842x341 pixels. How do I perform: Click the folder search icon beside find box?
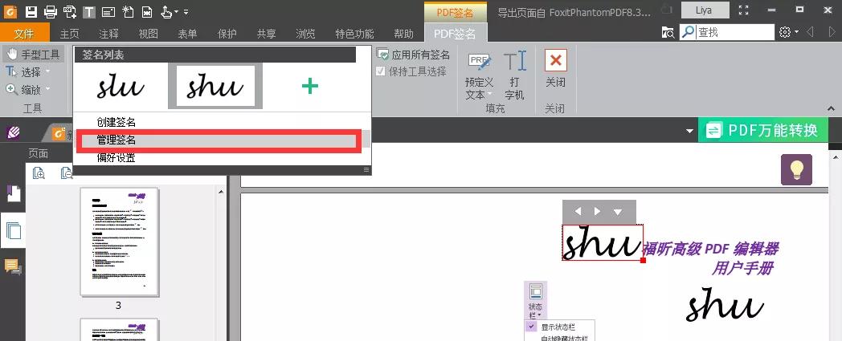[668, 32]
